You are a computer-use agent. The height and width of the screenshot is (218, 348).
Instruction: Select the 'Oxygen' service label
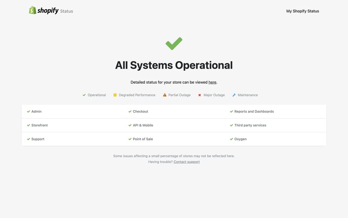241,139
